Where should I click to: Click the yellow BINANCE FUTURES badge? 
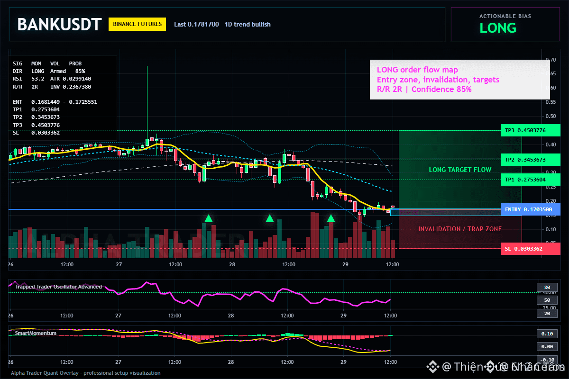(x=137, y=24)
